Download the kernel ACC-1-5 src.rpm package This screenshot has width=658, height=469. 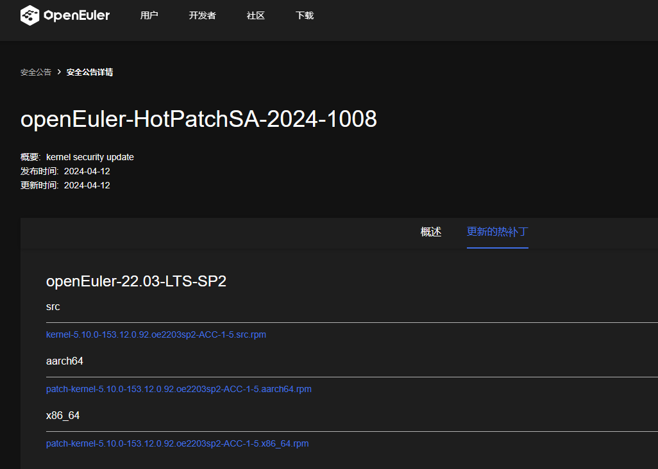[156, 334]
